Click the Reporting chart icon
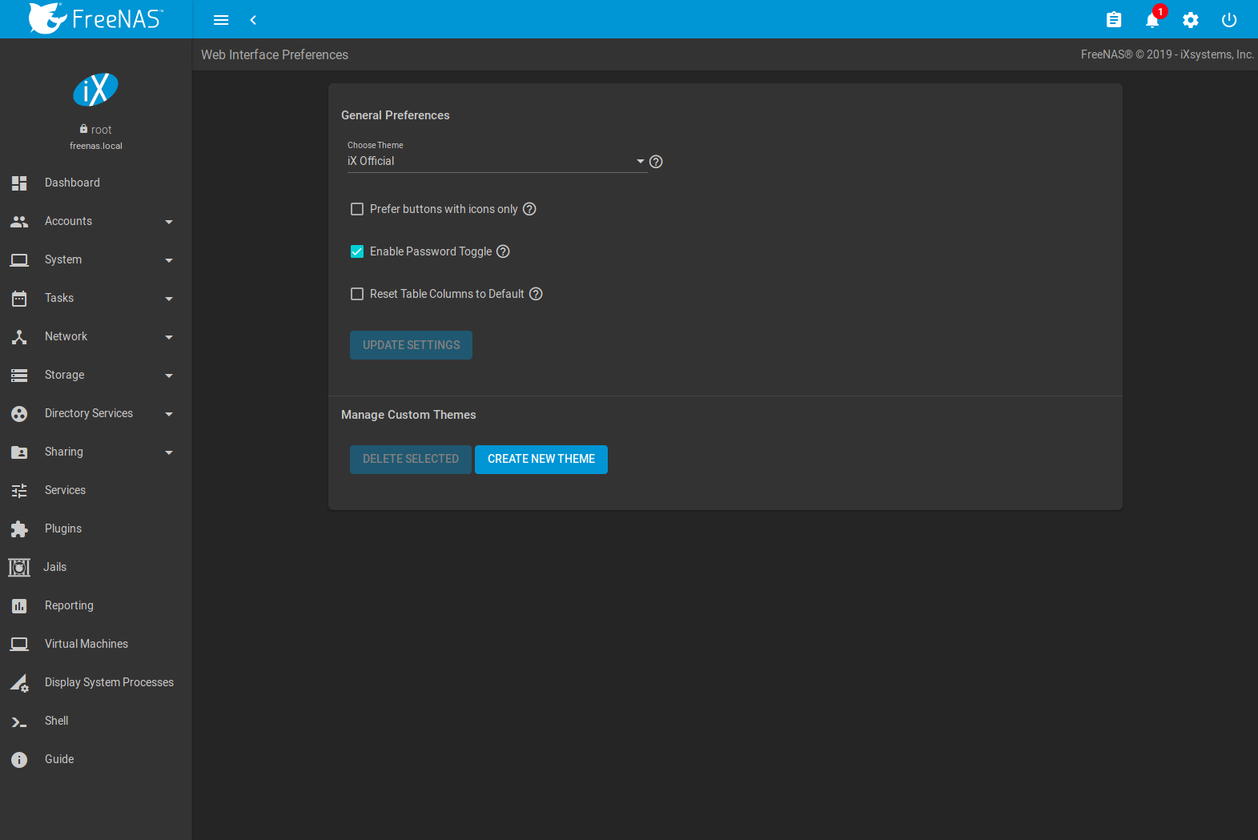Viewport: 1258px width, 840px height. point(19,606)
